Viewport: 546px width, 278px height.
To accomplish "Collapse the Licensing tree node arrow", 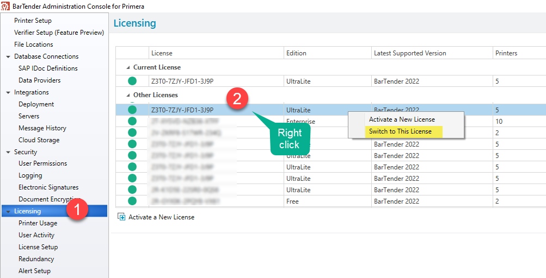I will pos(8,211).
